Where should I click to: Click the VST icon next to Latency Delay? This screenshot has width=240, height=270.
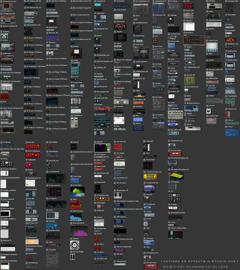coord(169,41)
